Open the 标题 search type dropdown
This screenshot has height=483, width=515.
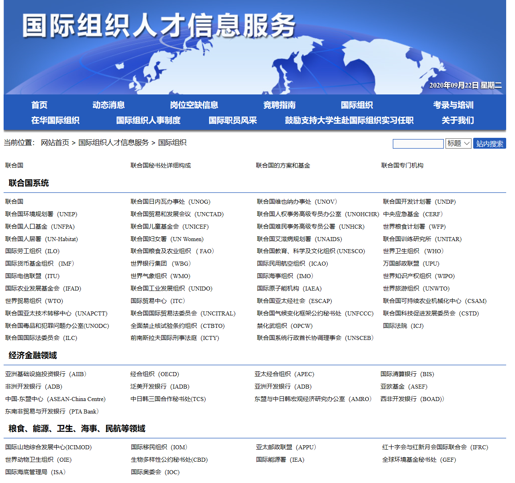click(458, 143)
